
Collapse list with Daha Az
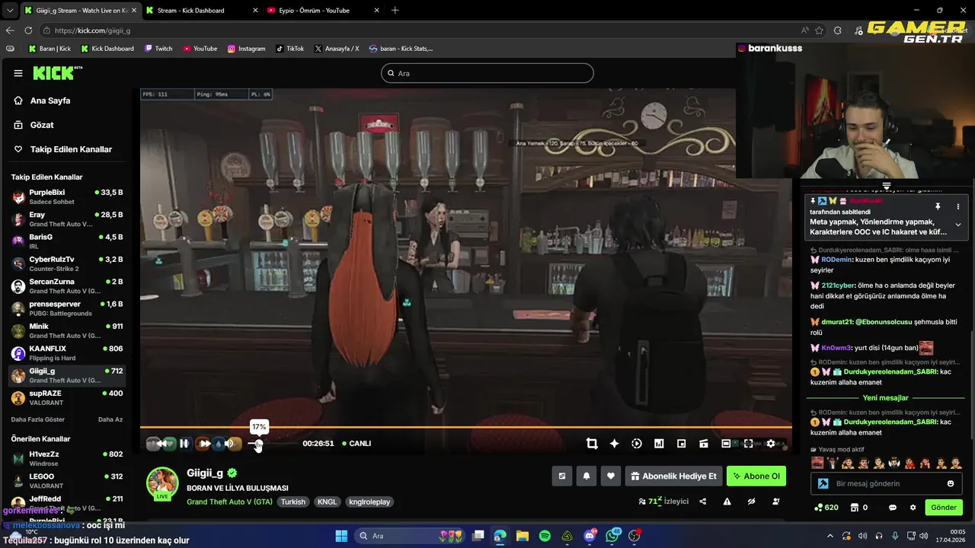click(110, 419)
